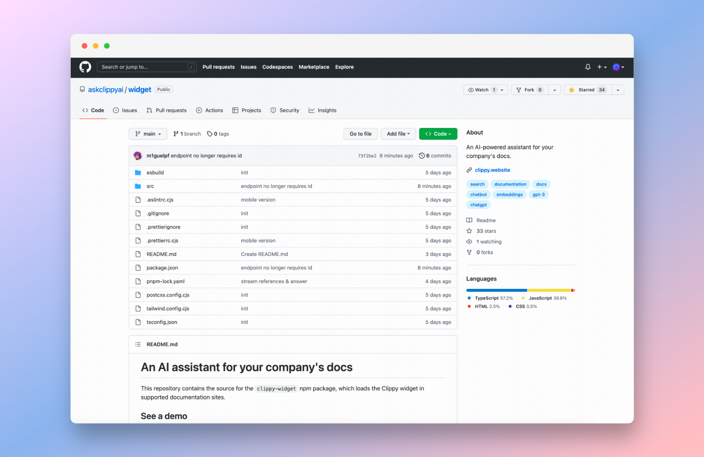Open the Projects tab
The image size is (704, 457).
pos(247,110)
